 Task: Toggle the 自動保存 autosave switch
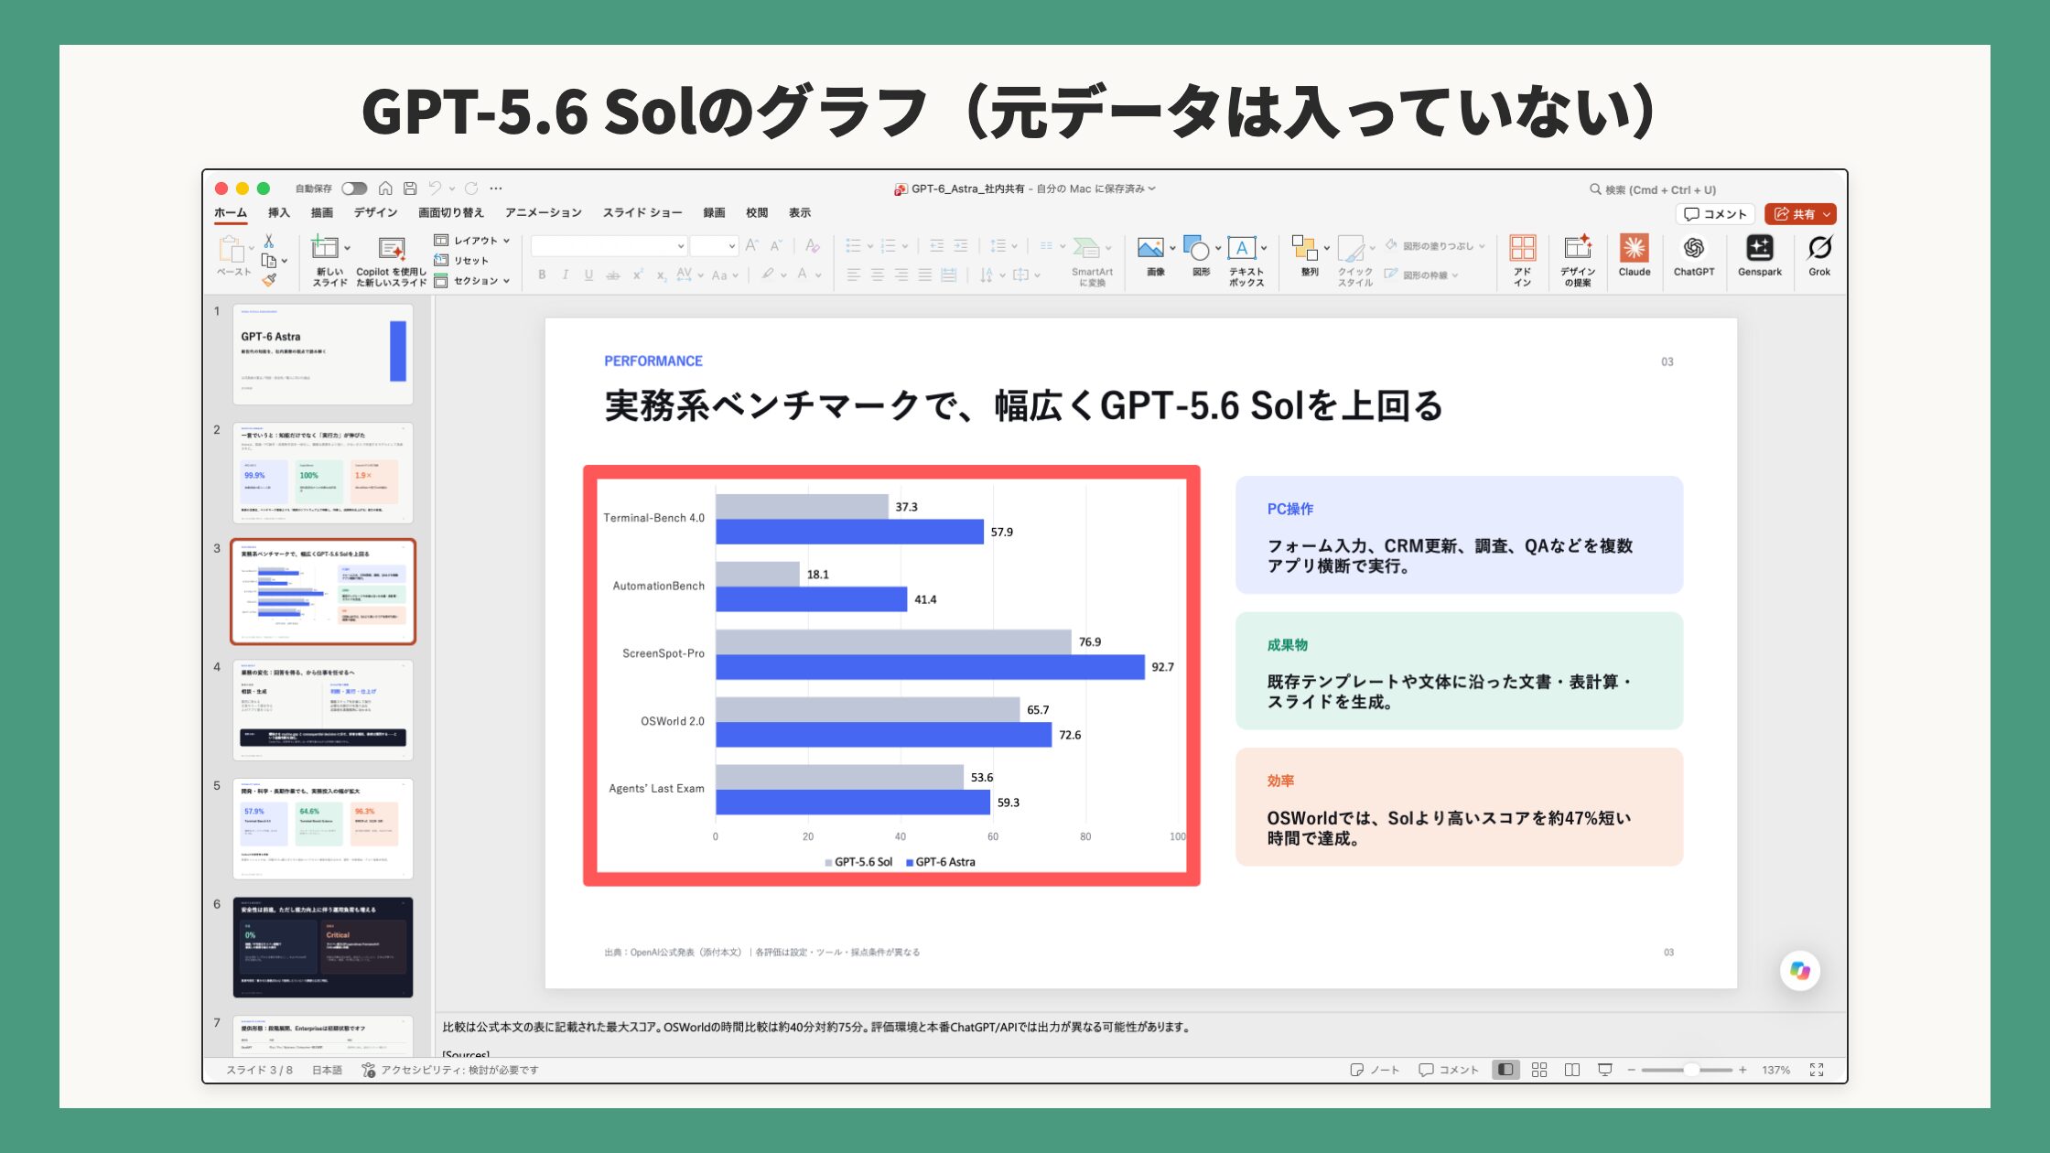[354, 189]
